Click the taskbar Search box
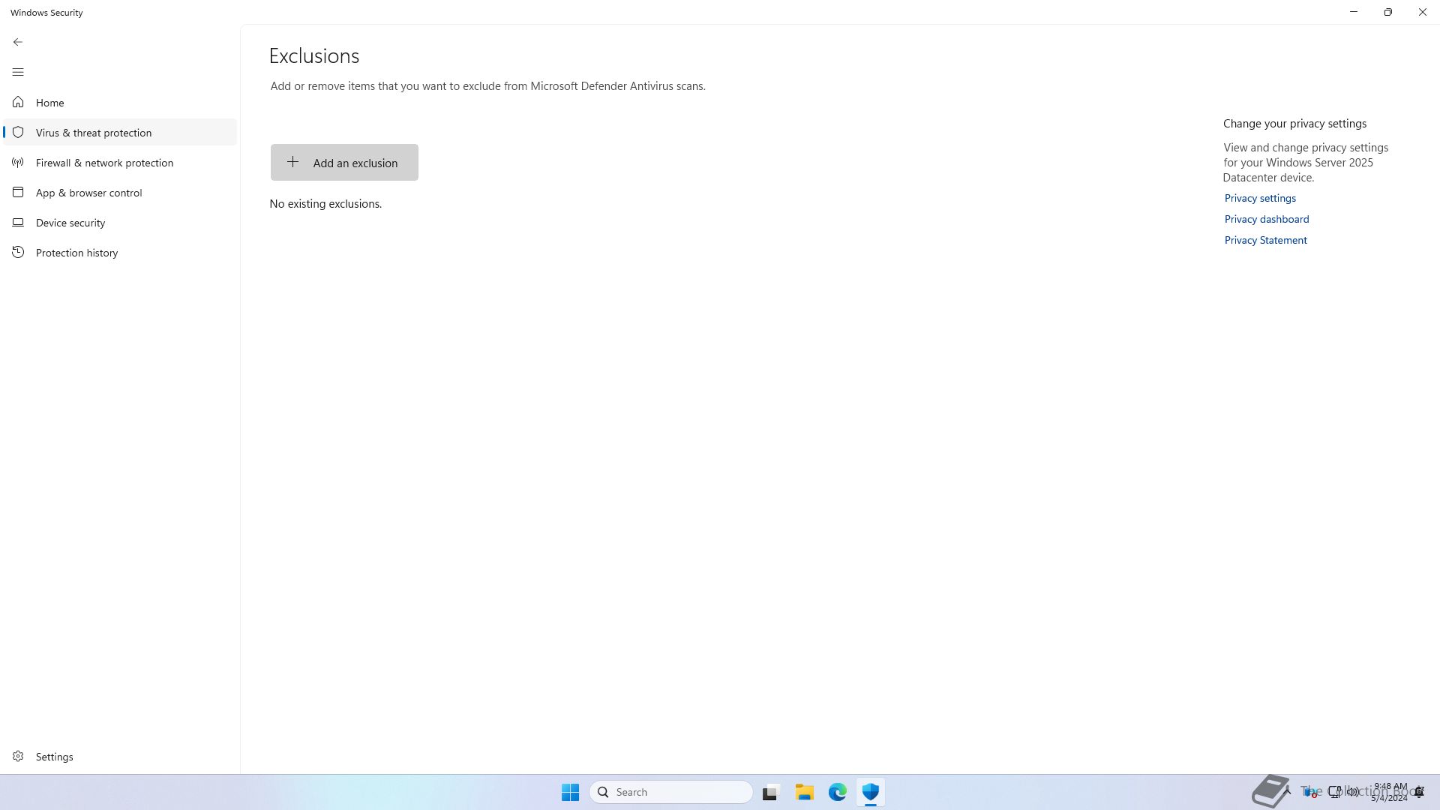Image resolution: width=1440 pixels, height=810 pixels. 671,792
